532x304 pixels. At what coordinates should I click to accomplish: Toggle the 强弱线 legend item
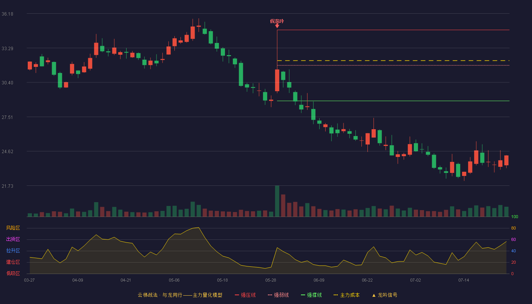point(278,295)
